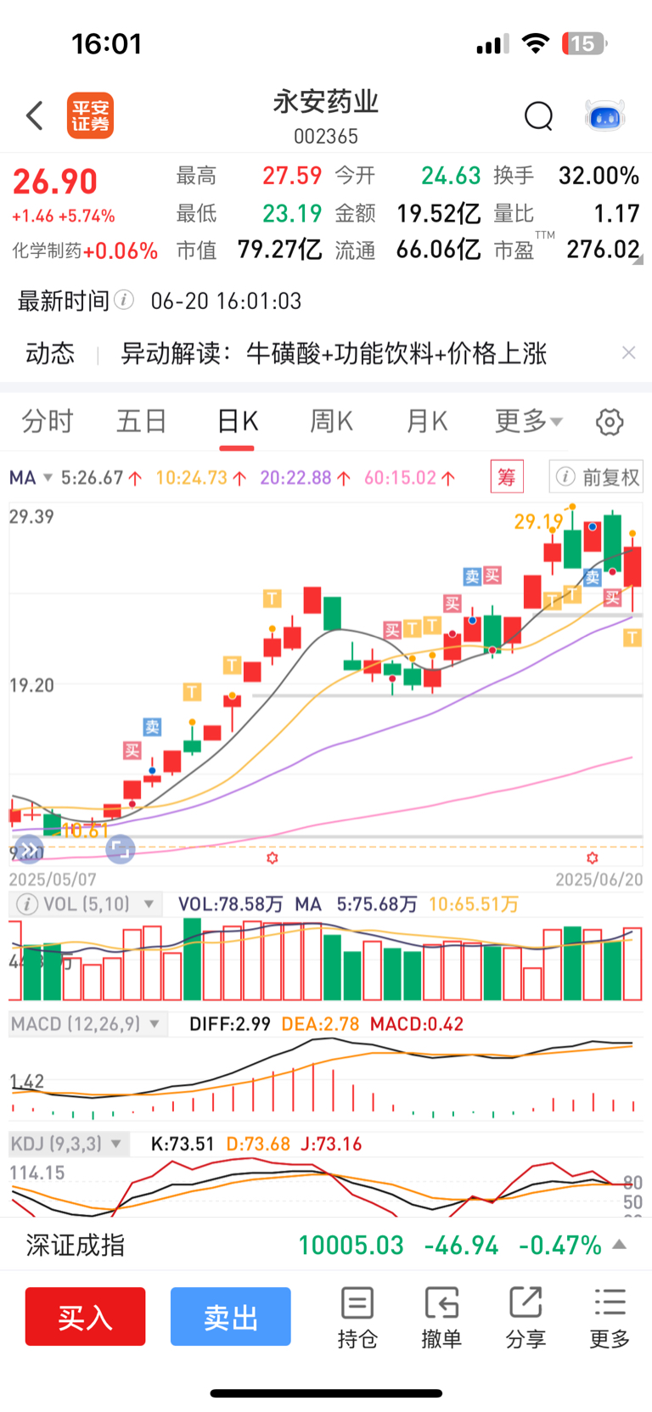The height and width of the screenshot is (1412, 652).
Task: Tap K:73.51 KDJ reading
Action: (x=183, y=1144)
